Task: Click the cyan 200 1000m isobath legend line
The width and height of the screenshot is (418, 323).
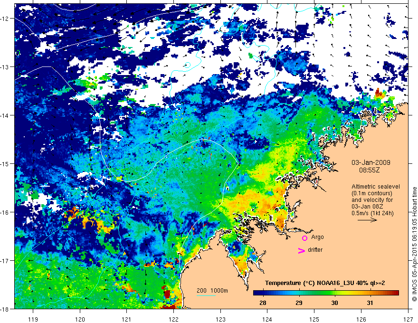Action: pyautogui.click(x=206, y=295)
